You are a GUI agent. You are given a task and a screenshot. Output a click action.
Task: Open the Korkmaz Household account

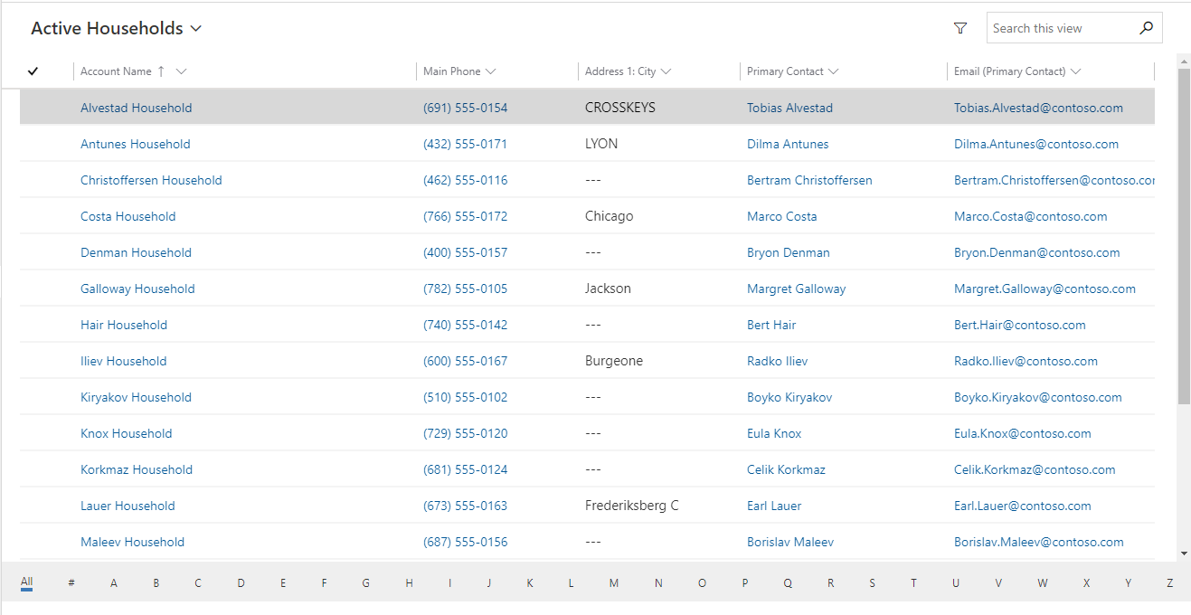point(137,469)
